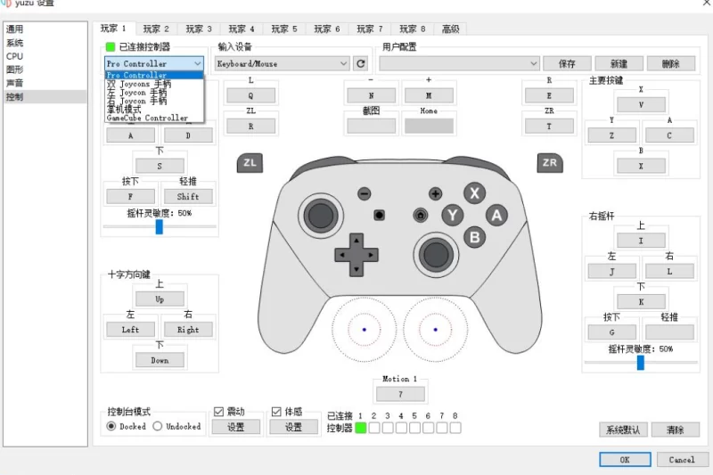The height and width of the screenshot is (475, 713).
Task: Click the X face button on the controller image
Action: [475, 193]
